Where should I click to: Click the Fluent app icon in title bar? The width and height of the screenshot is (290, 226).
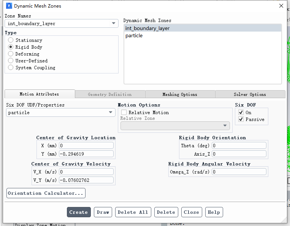9,6
